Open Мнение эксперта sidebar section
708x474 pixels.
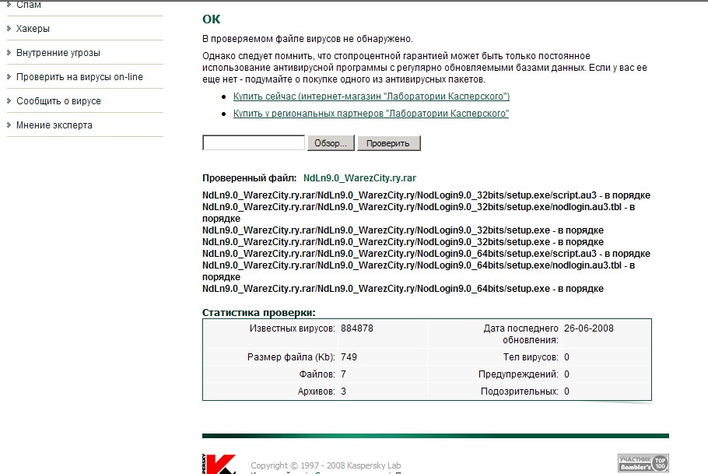tap(54, 125)
